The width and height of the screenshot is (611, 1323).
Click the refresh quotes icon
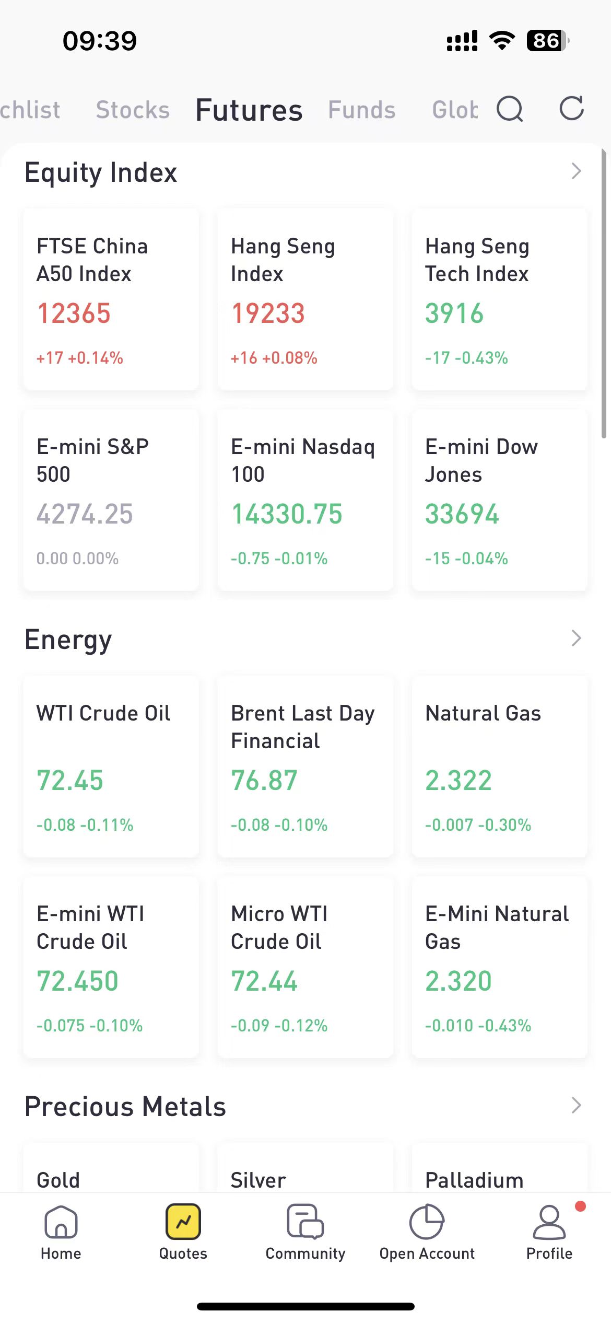pos(571,109)
